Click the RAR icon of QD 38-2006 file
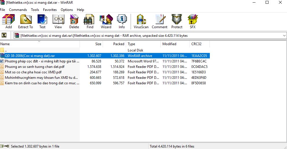Image resolution: width=287 pixels, height=149 pixels. pyautogui.click(x=2, y=56)
